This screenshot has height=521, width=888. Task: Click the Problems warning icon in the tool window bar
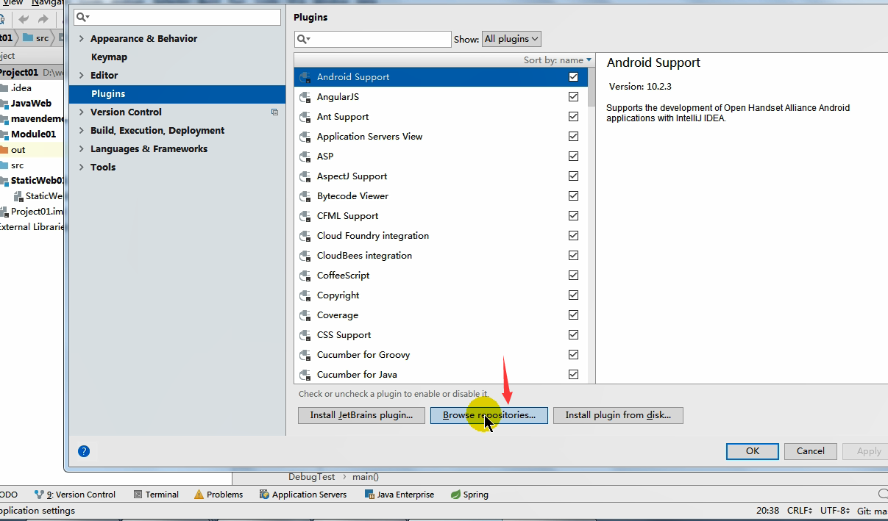click(199, 495)
